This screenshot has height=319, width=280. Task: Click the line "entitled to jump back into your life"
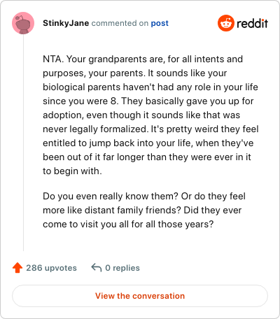coord(148,143)
